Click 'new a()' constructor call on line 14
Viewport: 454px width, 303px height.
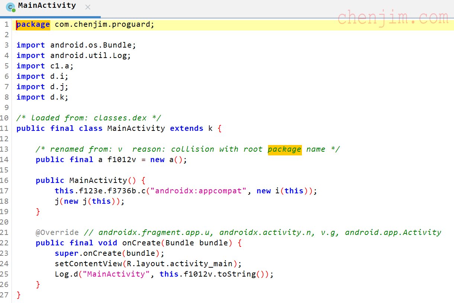point(167,160)
